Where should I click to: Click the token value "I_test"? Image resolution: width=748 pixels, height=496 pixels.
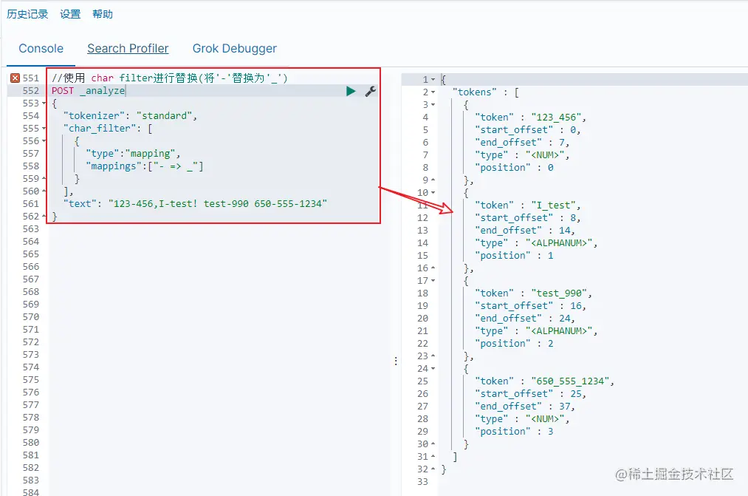(x=553, y=205)
